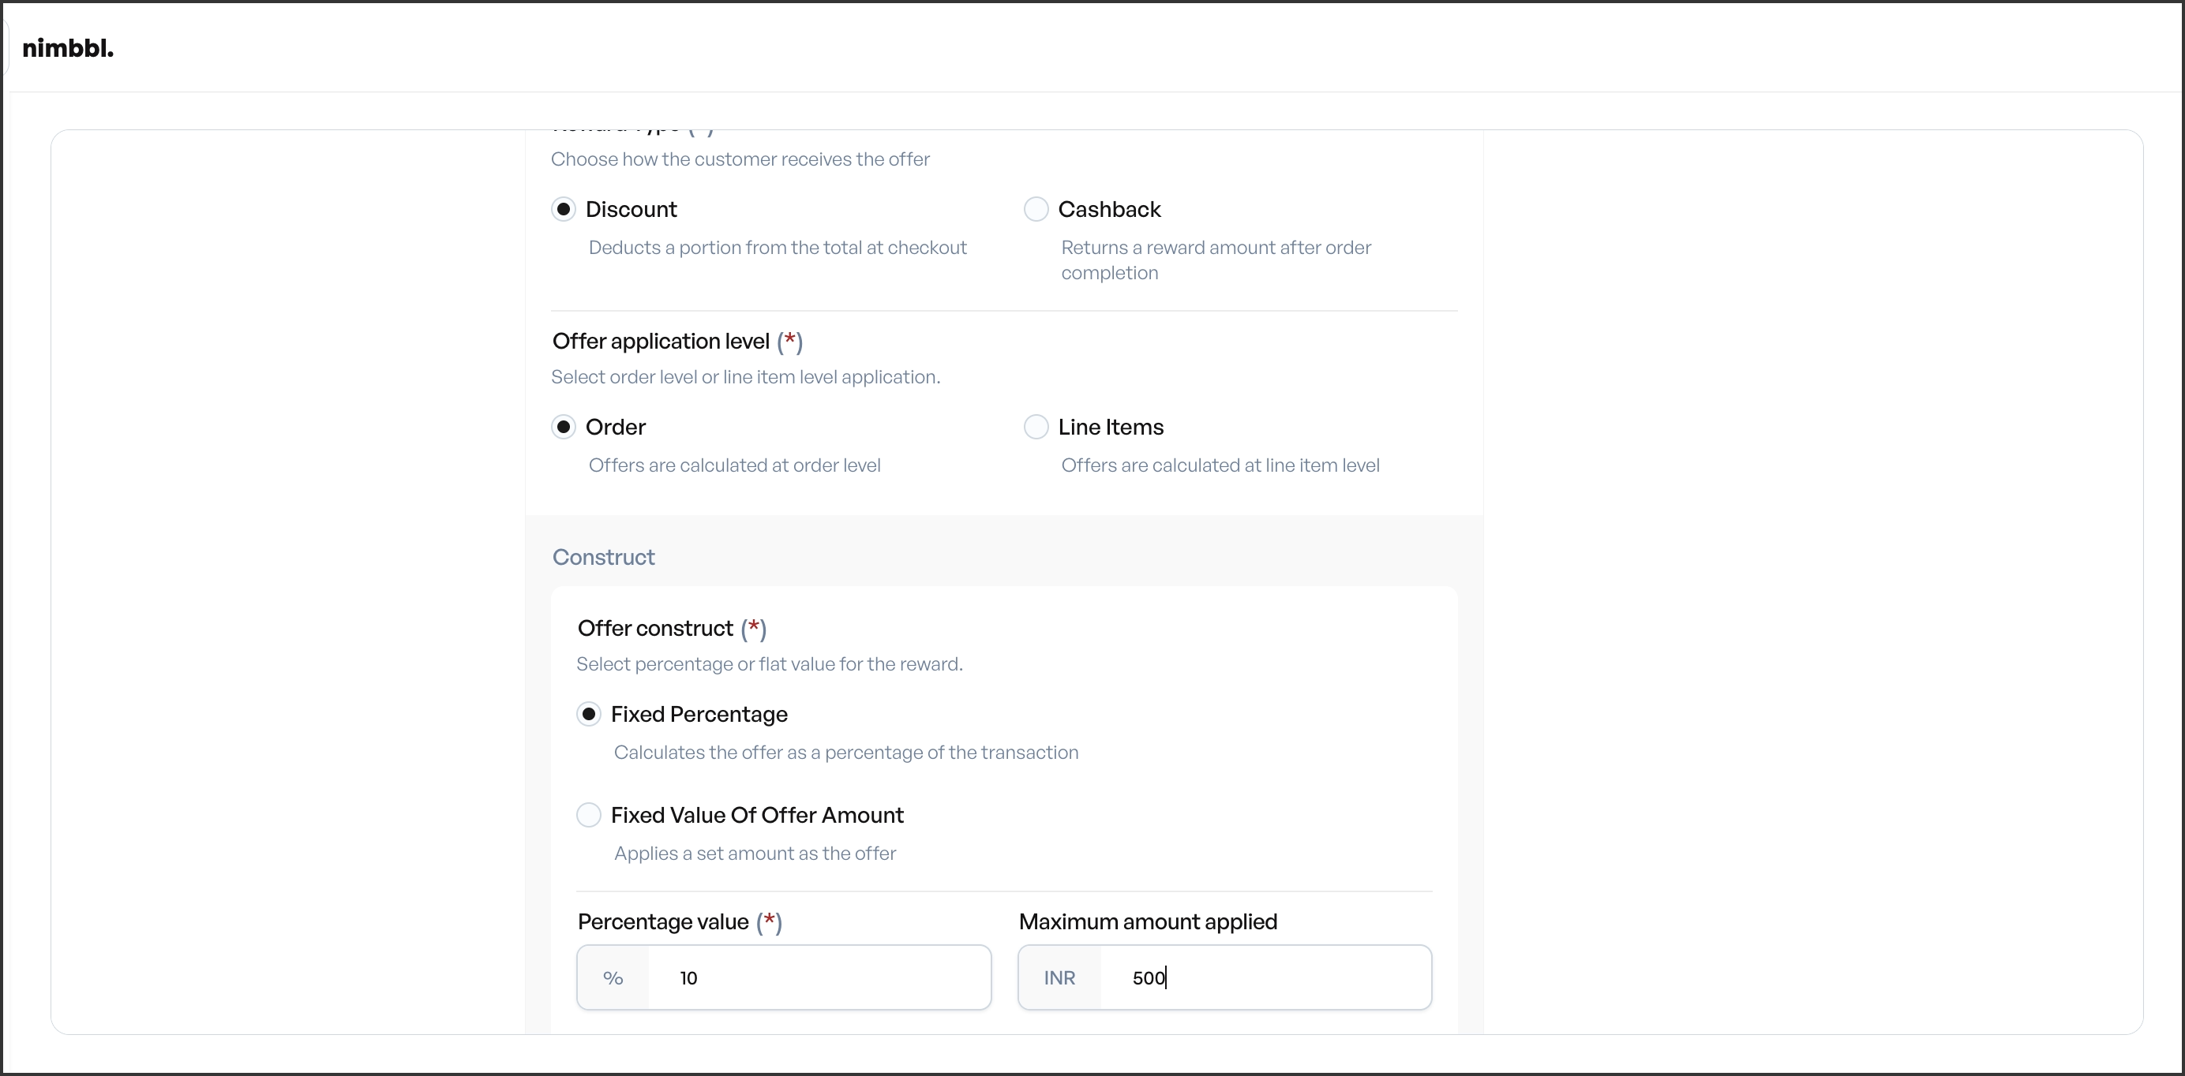Click the Fixed Percentage description text
This screenshot has width=2185, height=1076.
pyautogui.click(x=845, y=753)
